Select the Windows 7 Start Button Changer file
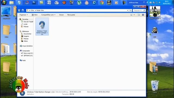The width and height of the screenshot is (174, 98). (42, 27)
